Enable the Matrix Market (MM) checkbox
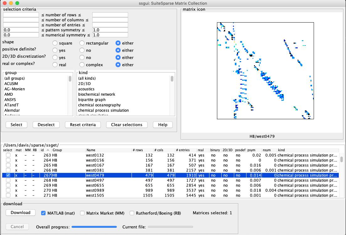 (83, 213)
